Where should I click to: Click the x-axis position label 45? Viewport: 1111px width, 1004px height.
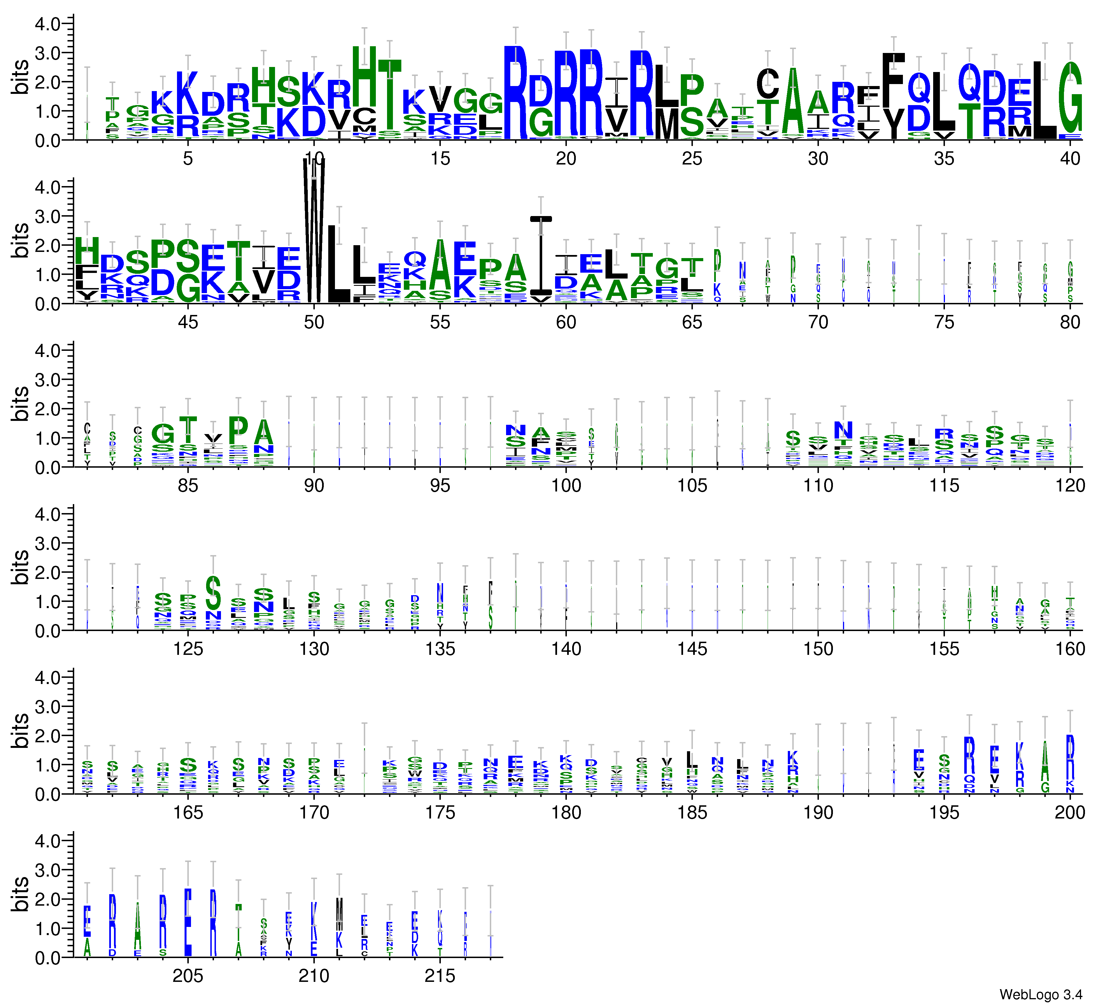(188, 322)
